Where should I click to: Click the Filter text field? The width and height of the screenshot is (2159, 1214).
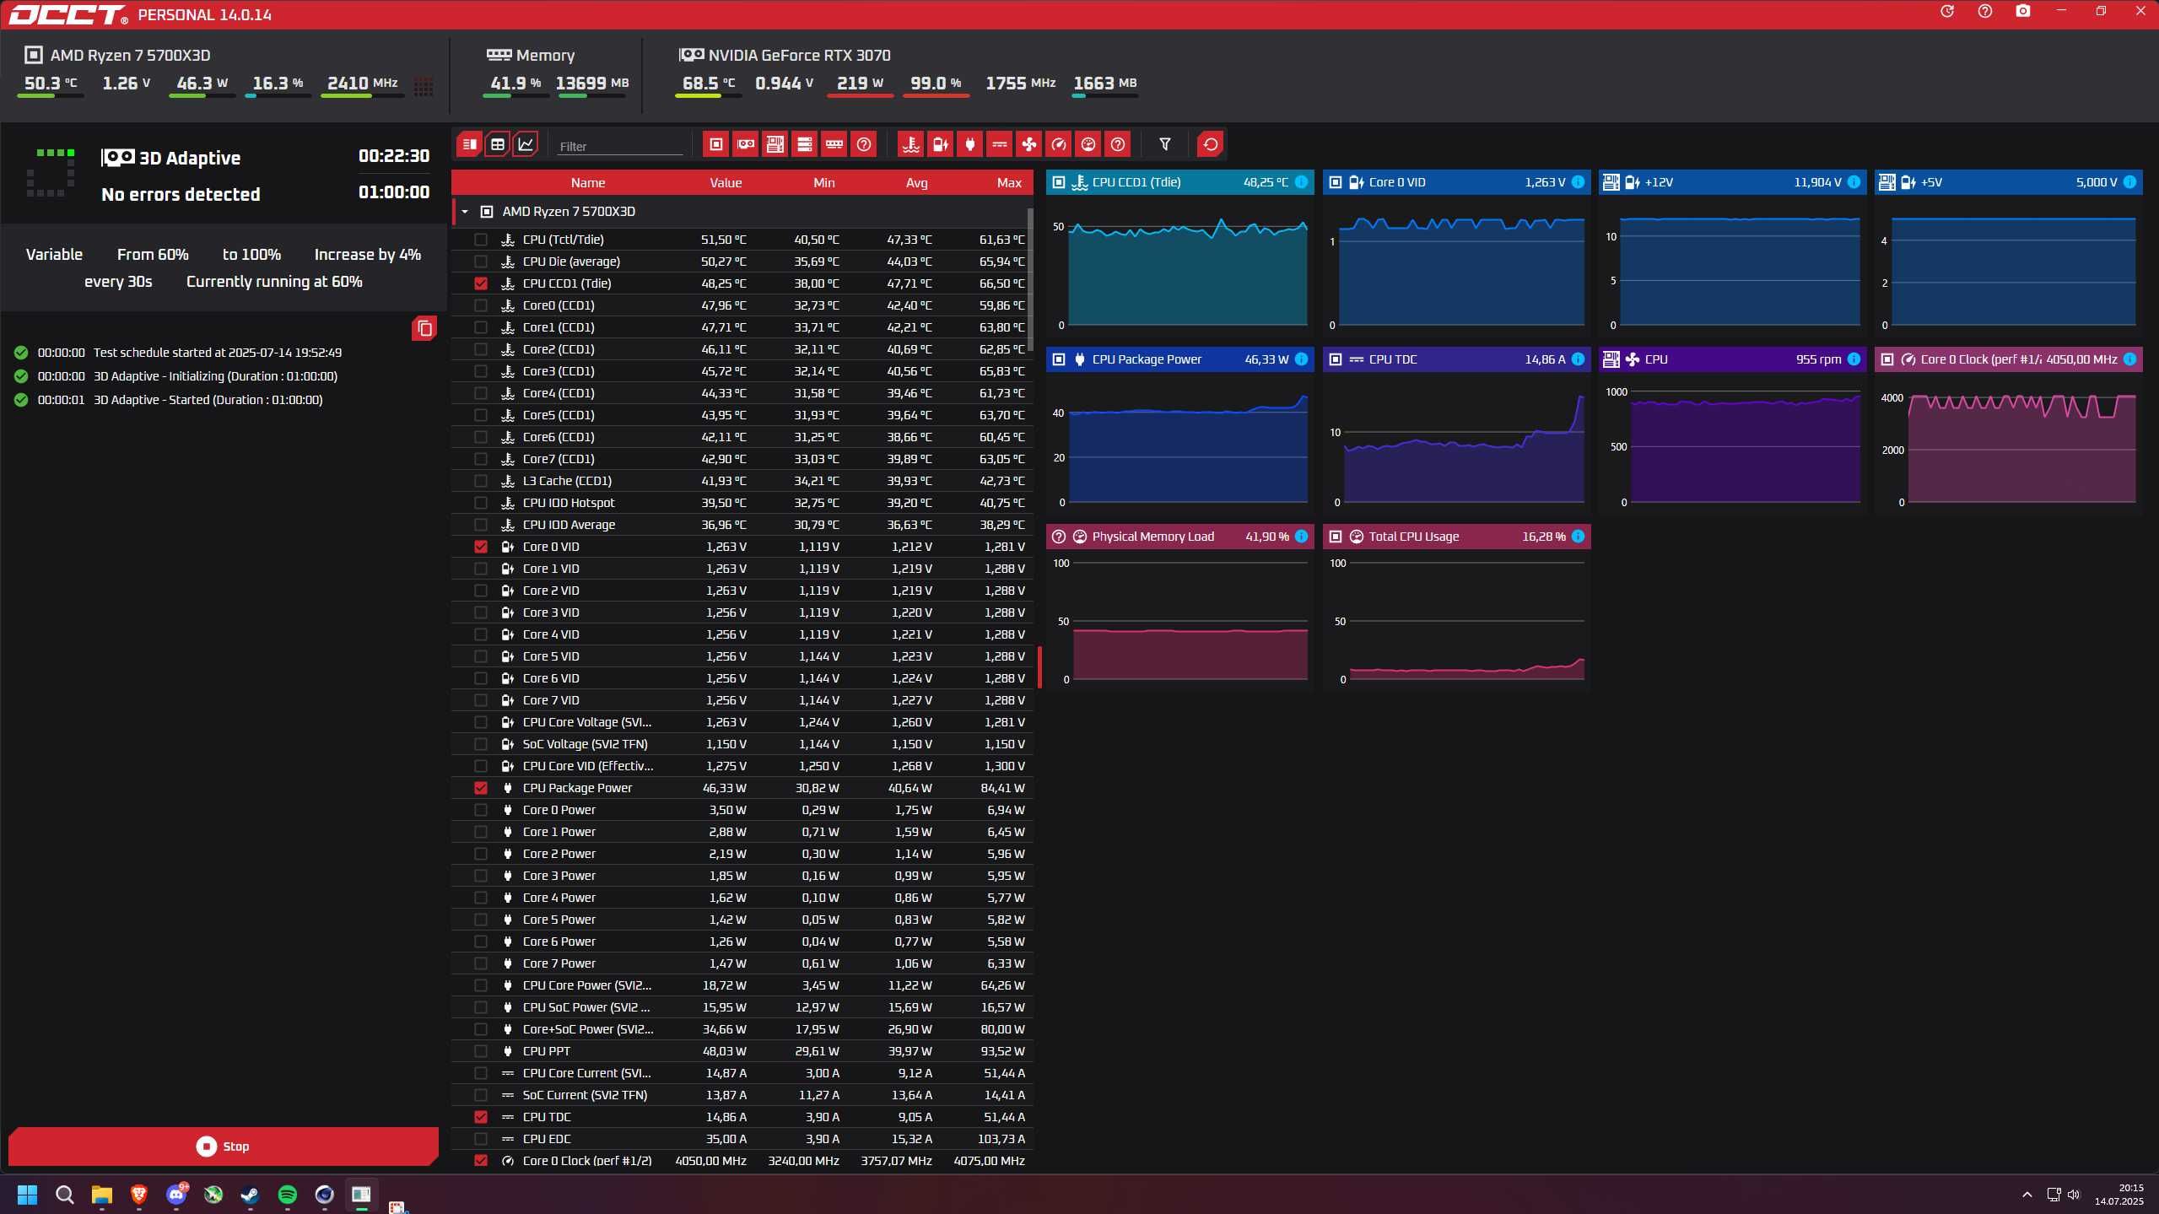[619, 146]
